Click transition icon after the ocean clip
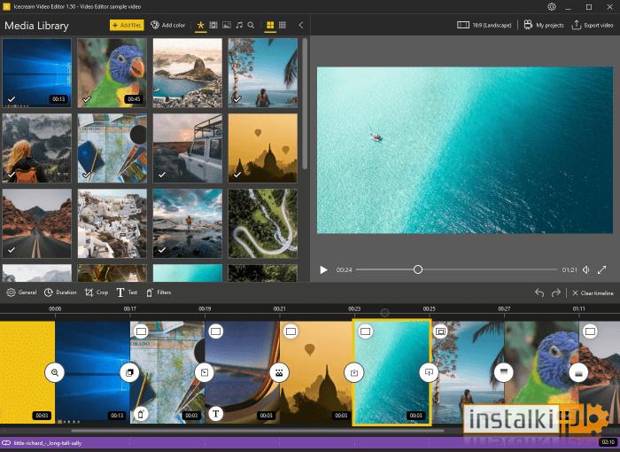The height and width of the screenshot is (452, 620). tap(429, 372)
